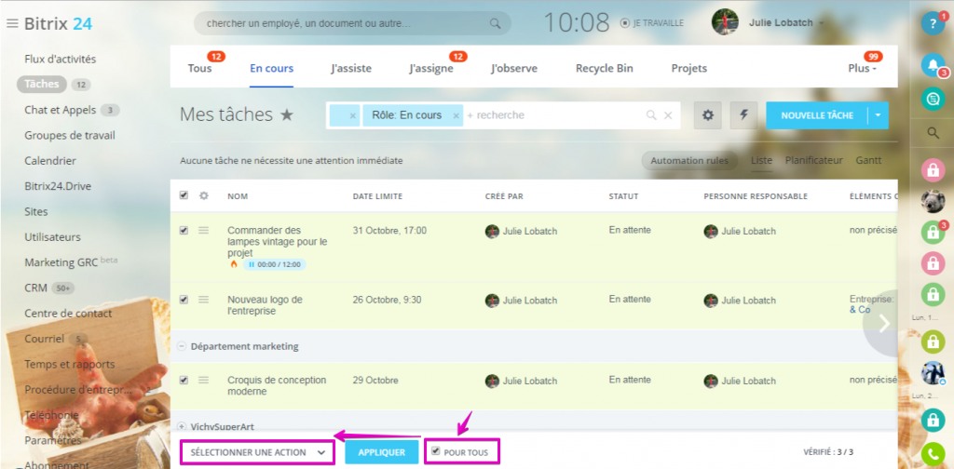Open the help question mark icon

pyautogui.click(x=933, y=23)
